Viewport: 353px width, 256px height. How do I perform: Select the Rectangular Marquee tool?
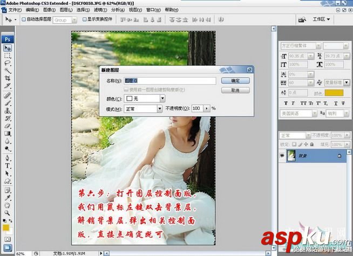click(8, 56)
